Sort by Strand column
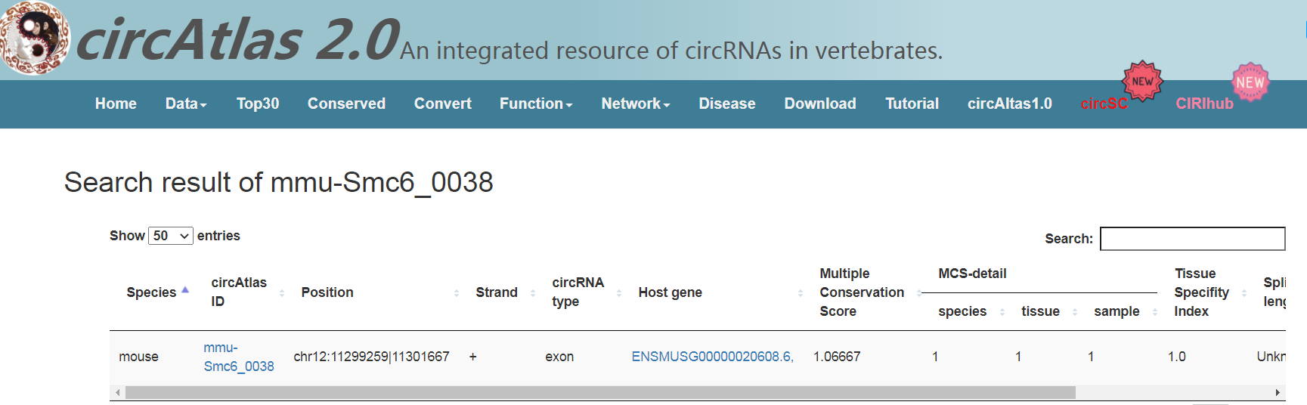Image resolution: width=1307 pixels, height=405 pixels. click(x=533, y=292)
